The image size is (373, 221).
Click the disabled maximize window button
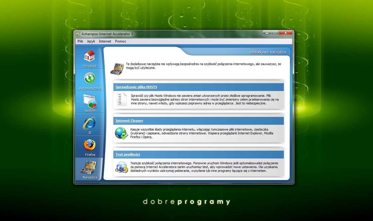click(x=275, y=33)
